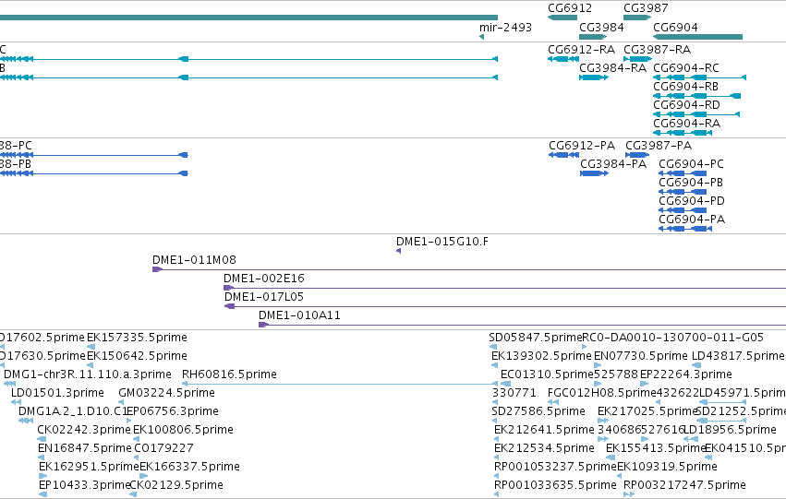
Task: Click the 330771 EST label
Action: (x=514, y=393)
